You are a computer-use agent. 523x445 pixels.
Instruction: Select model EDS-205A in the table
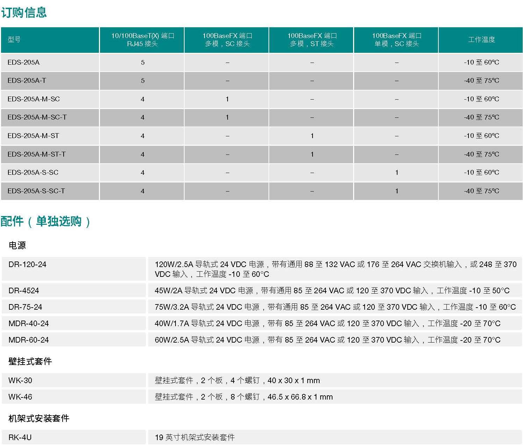point(23,62)
